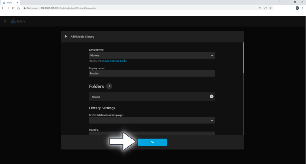Screen dimensions: 306x164
Task: Add a new folder with plus icon
Action: pos(109,86)
